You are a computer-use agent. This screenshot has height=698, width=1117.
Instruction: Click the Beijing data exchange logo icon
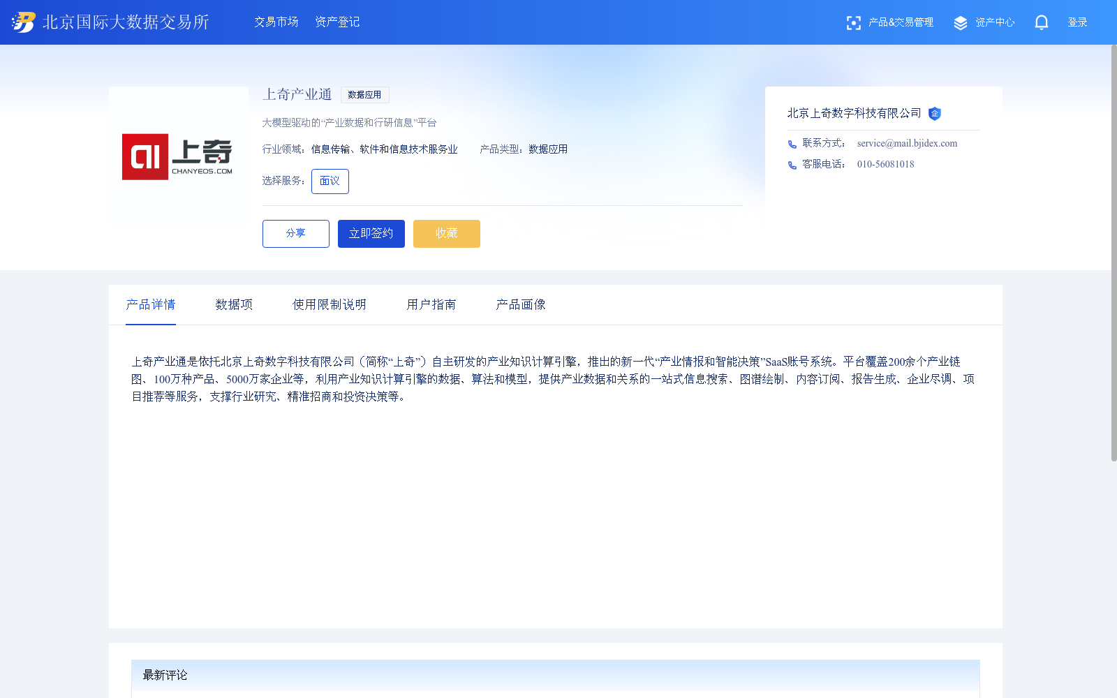pyautogui.click(x=23, y=22)
